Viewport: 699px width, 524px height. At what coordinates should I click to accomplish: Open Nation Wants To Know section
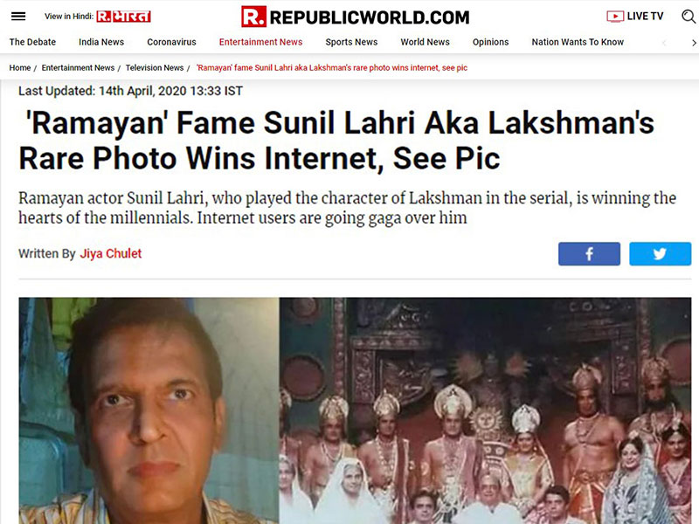point(578,42)
